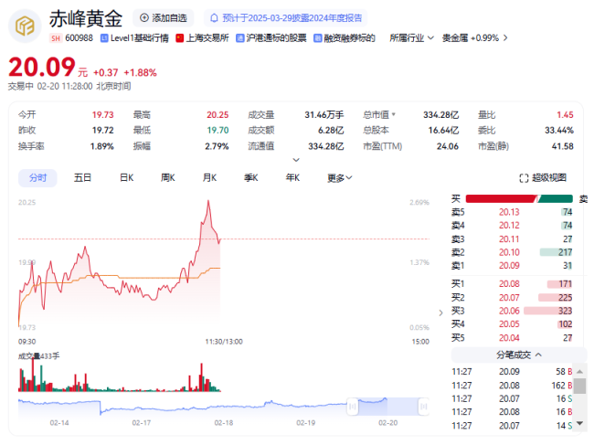Screen dimensions: 594x445
Task: Open the 2024年度报告 disclosure reminder
Action: (286, 17)
